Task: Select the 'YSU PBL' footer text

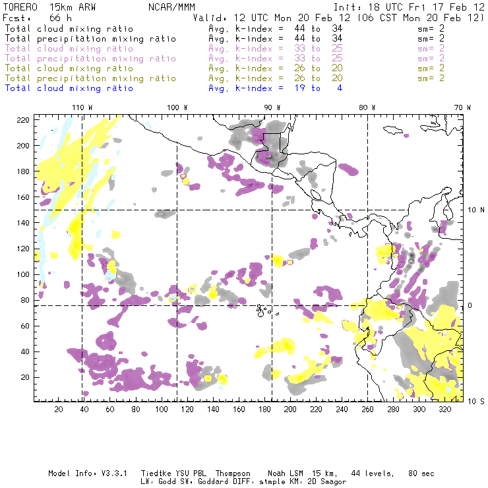Action: [x=191, y=473]
